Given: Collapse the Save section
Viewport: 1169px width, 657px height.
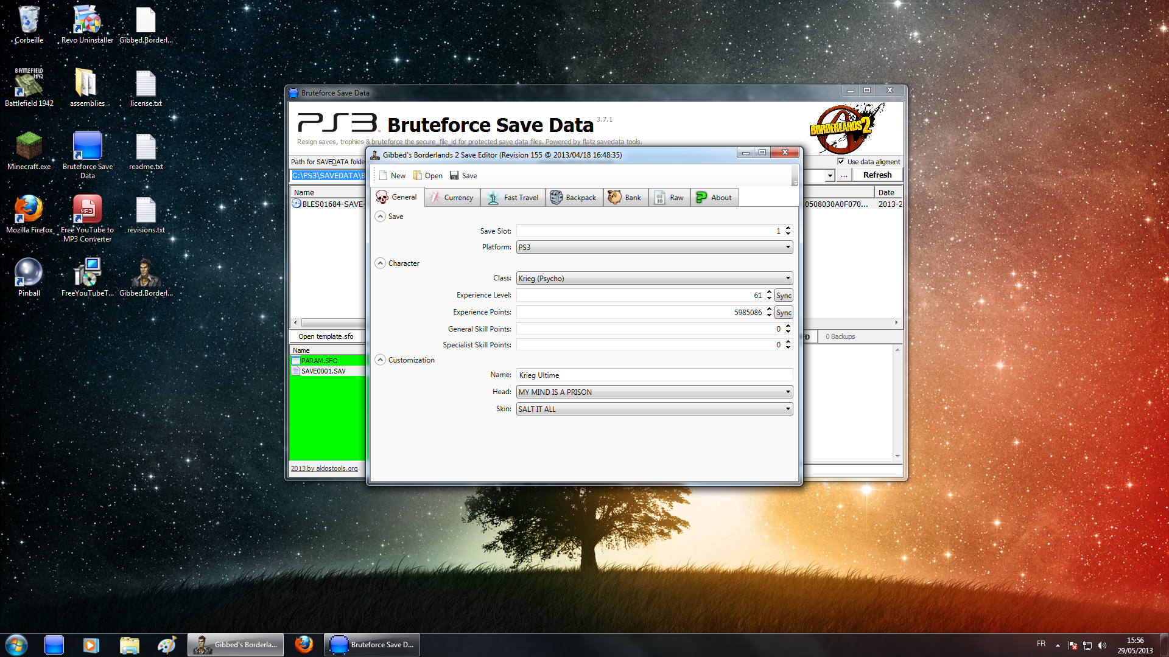Looking at the screenshot, I should [x=380, y=217].
